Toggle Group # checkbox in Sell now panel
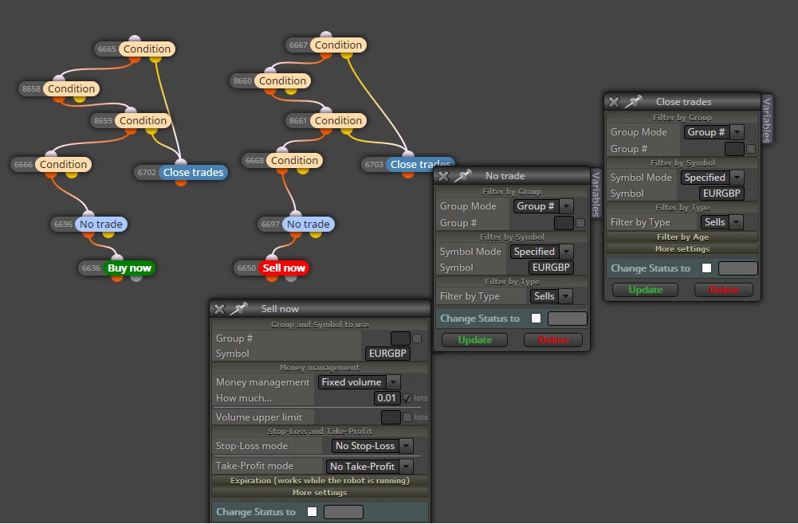This screenshot has width=798, height=524. 417,338
